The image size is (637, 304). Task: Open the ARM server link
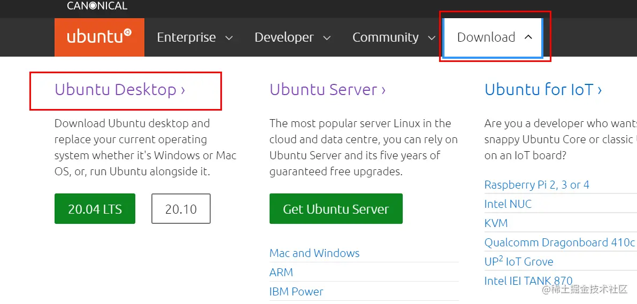[x=281, y=272]
